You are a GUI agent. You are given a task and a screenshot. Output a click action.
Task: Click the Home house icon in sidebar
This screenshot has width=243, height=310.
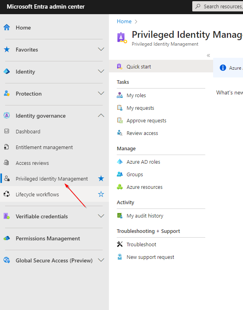click(7, 27)
